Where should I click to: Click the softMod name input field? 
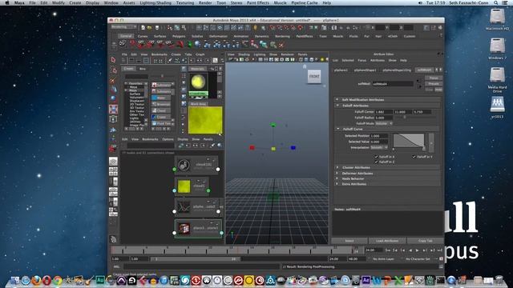[393, 84]
